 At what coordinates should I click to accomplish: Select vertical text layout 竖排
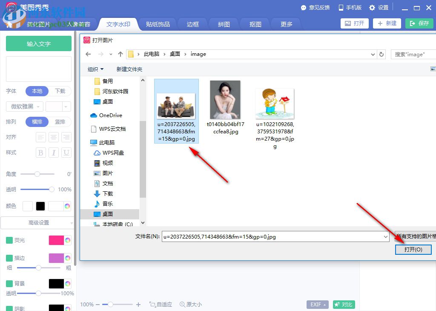[60, 121]
